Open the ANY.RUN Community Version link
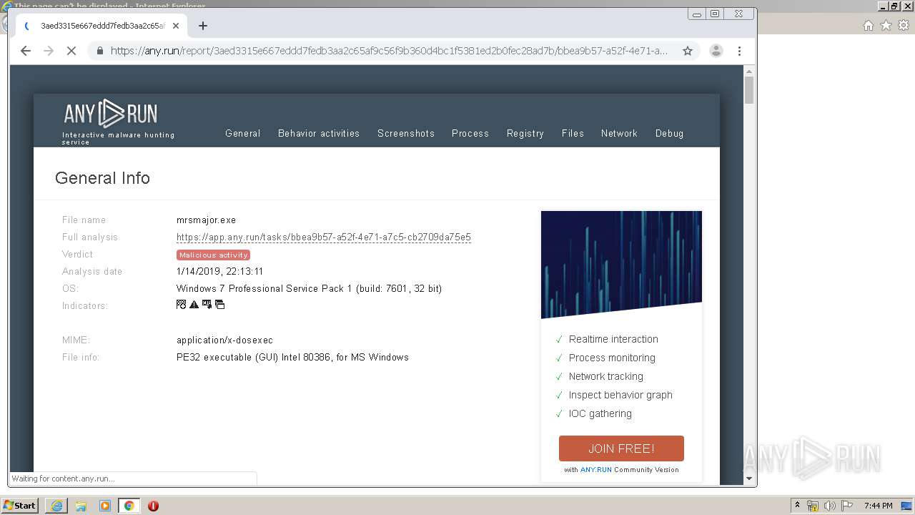The width and height of the screenshot is (915, 515). point(595,470)
